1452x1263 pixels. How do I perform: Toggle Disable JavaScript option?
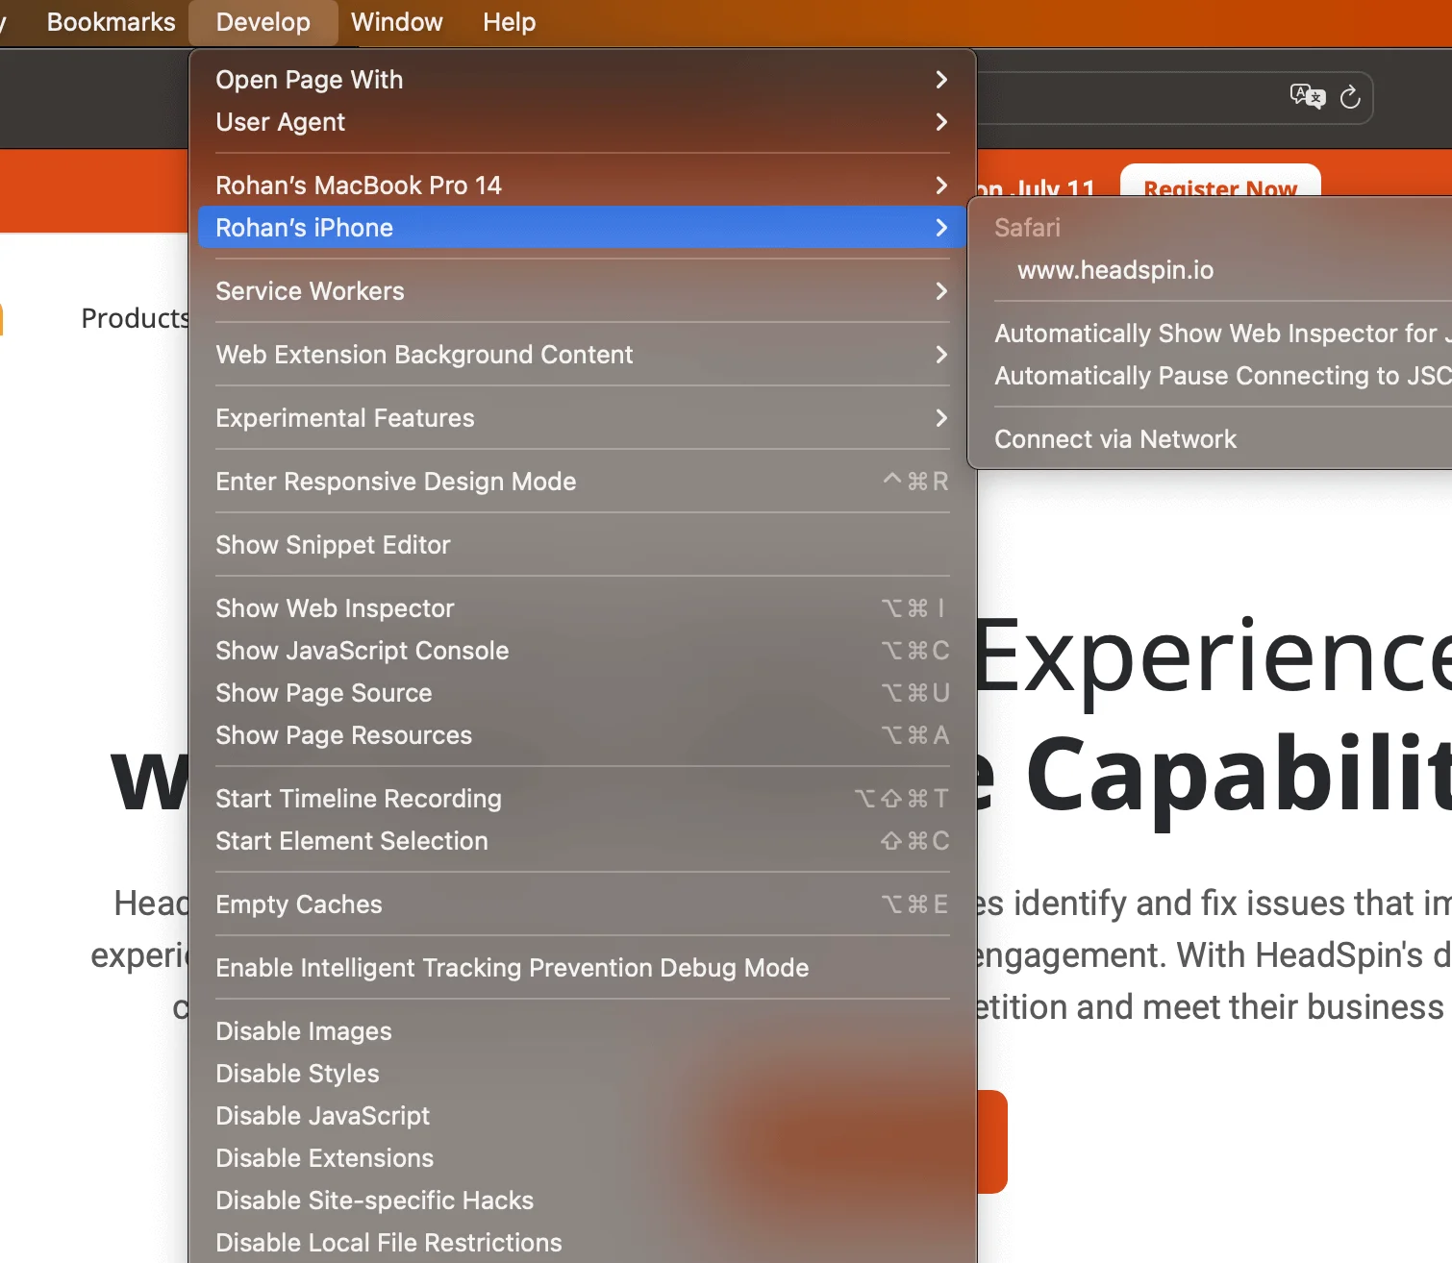tap(582, 1116)
